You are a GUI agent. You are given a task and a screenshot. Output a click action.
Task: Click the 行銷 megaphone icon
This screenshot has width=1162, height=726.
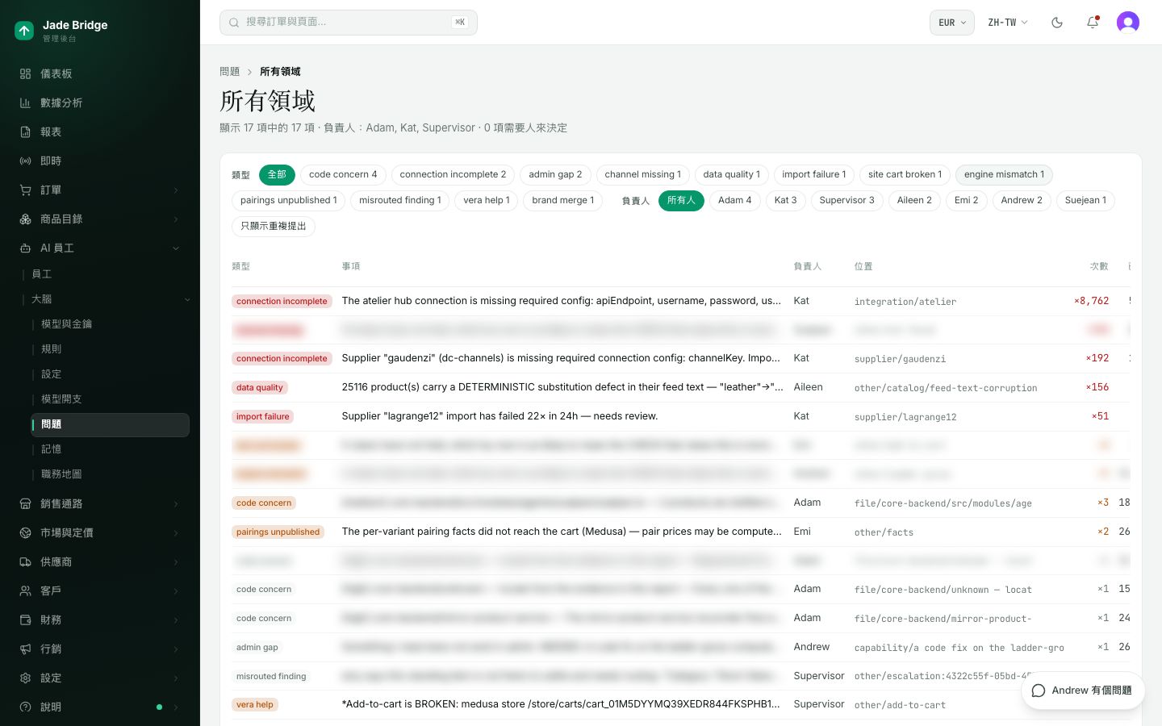[25, 649]
